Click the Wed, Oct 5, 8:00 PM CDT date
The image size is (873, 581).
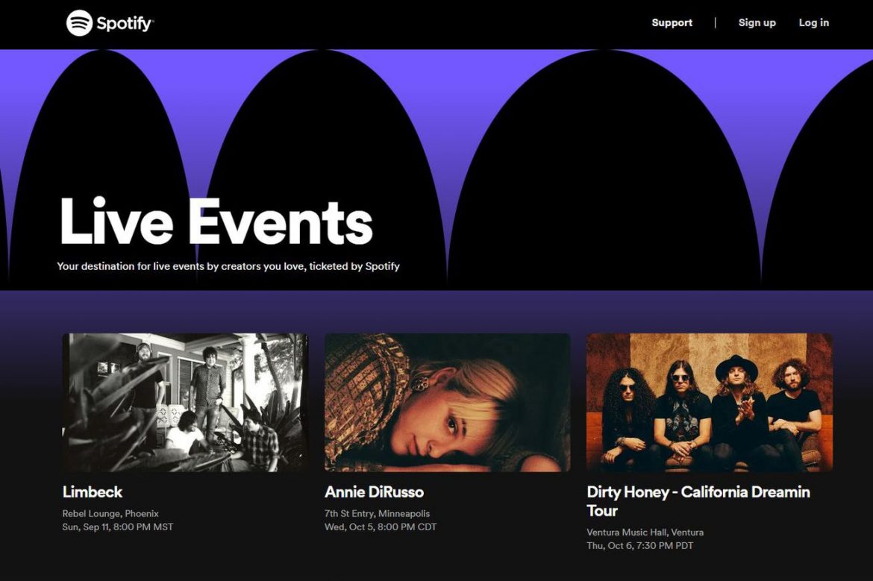tap(381, 527)
